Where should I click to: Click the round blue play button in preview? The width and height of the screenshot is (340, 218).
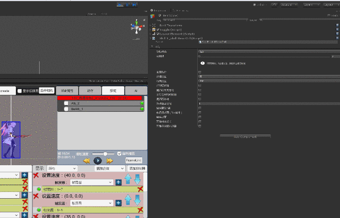(97, 161)
